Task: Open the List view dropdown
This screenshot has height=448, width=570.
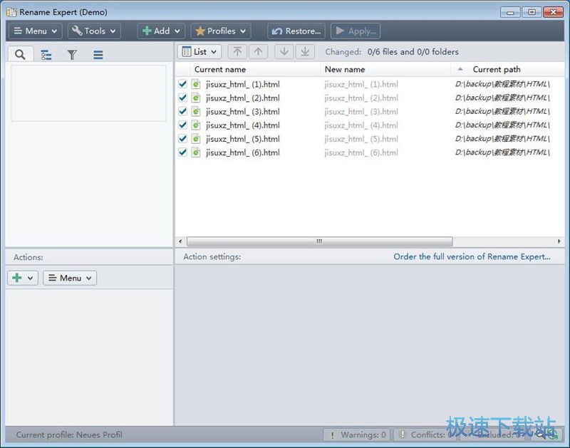Action: click(x=199, y=52)
